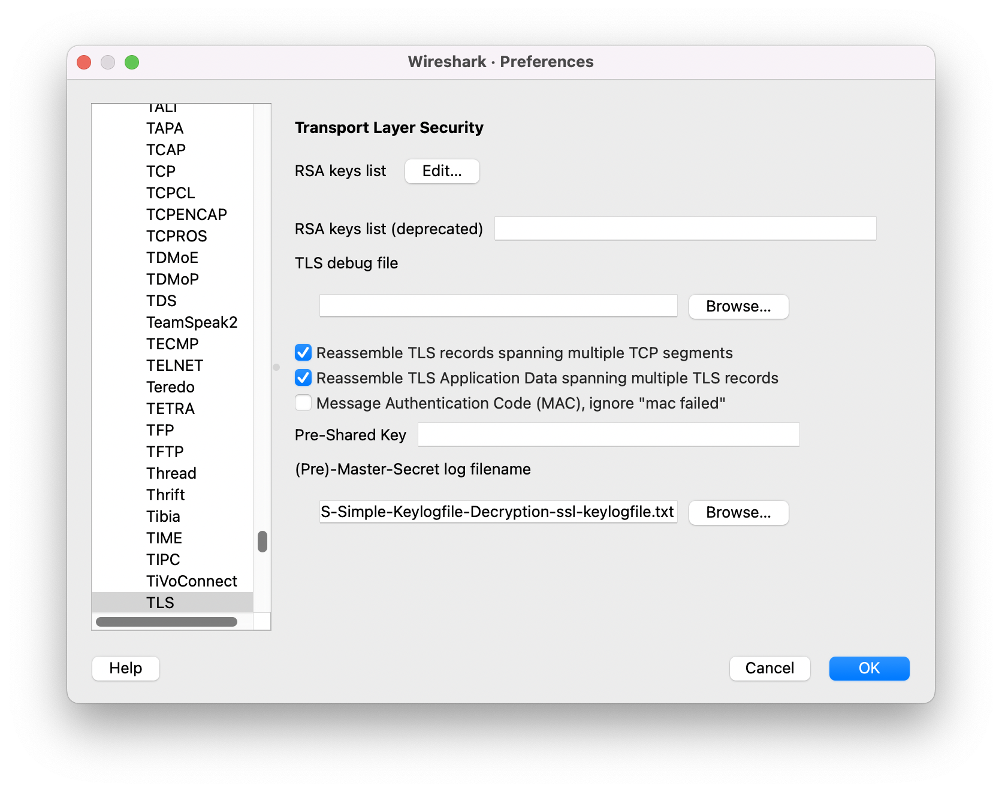Select the TCP protocol entry
This screenshot has width=1002, height=792.
tap(173, 171)
